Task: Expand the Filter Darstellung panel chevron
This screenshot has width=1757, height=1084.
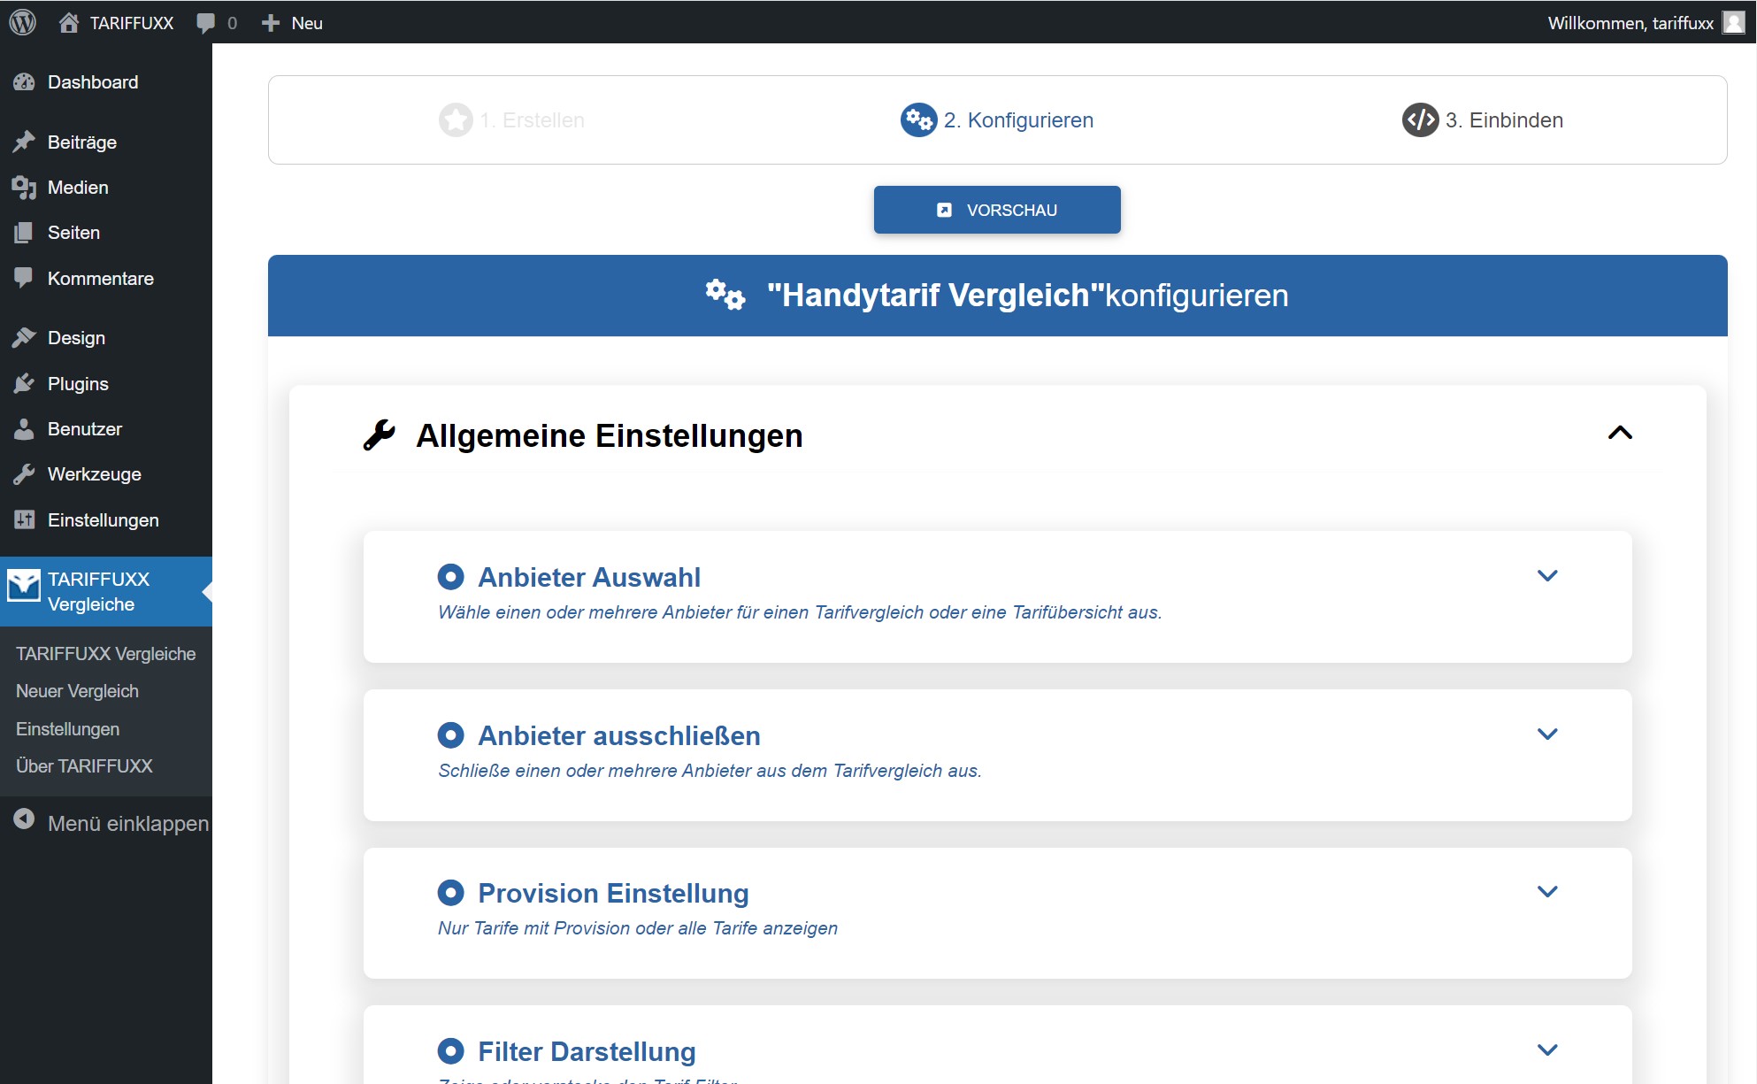Action: (1547, 1049)
